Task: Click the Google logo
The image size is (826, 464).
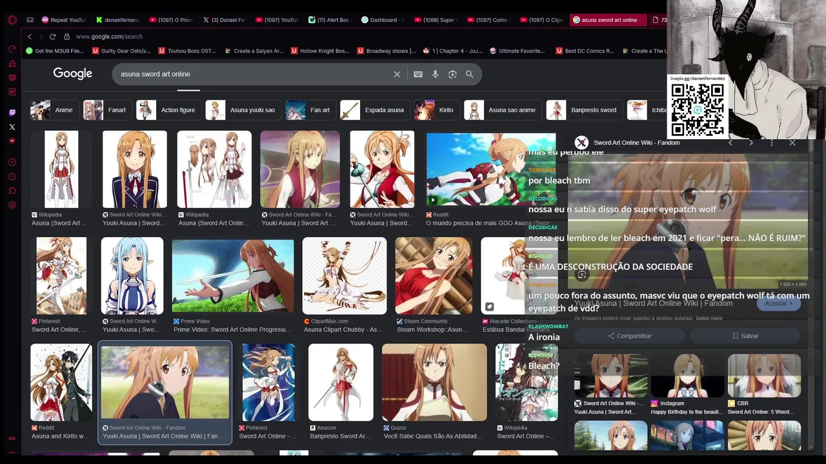Action: pos(73,73)
